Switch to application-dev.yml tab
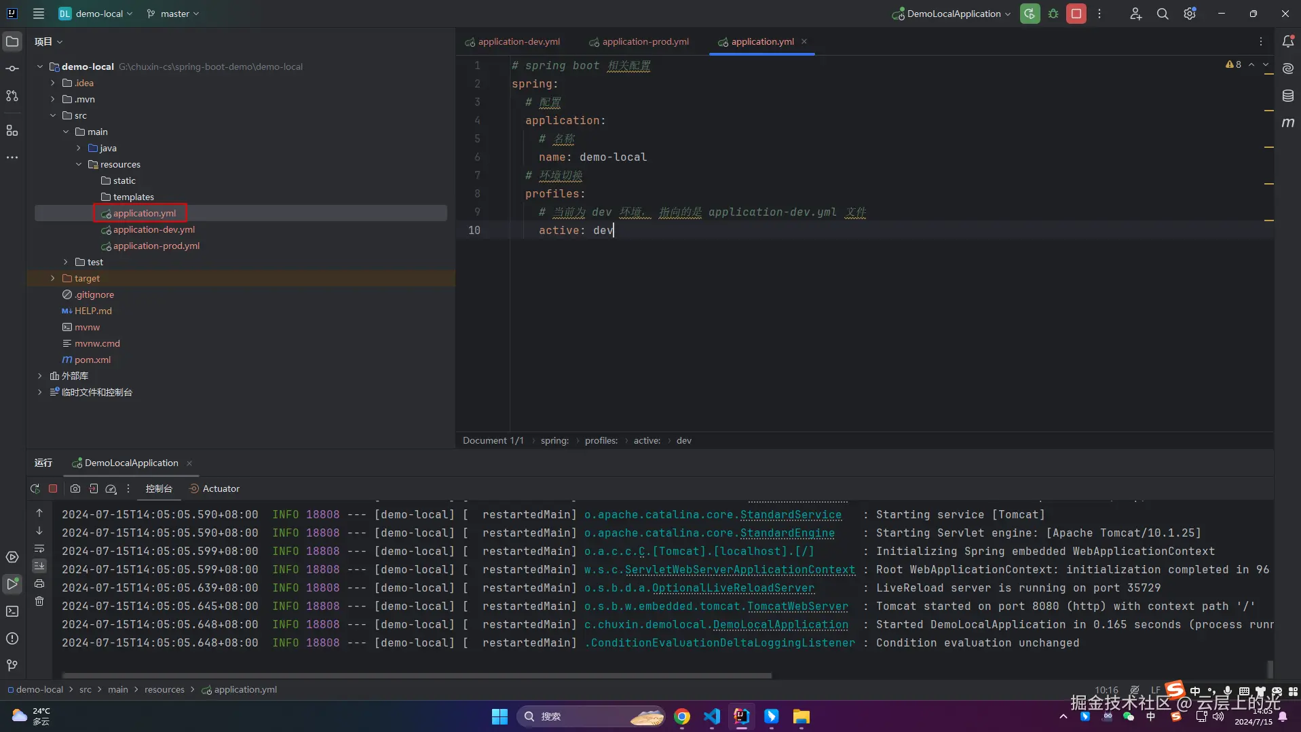1301x732 pixels. (518, 41)
